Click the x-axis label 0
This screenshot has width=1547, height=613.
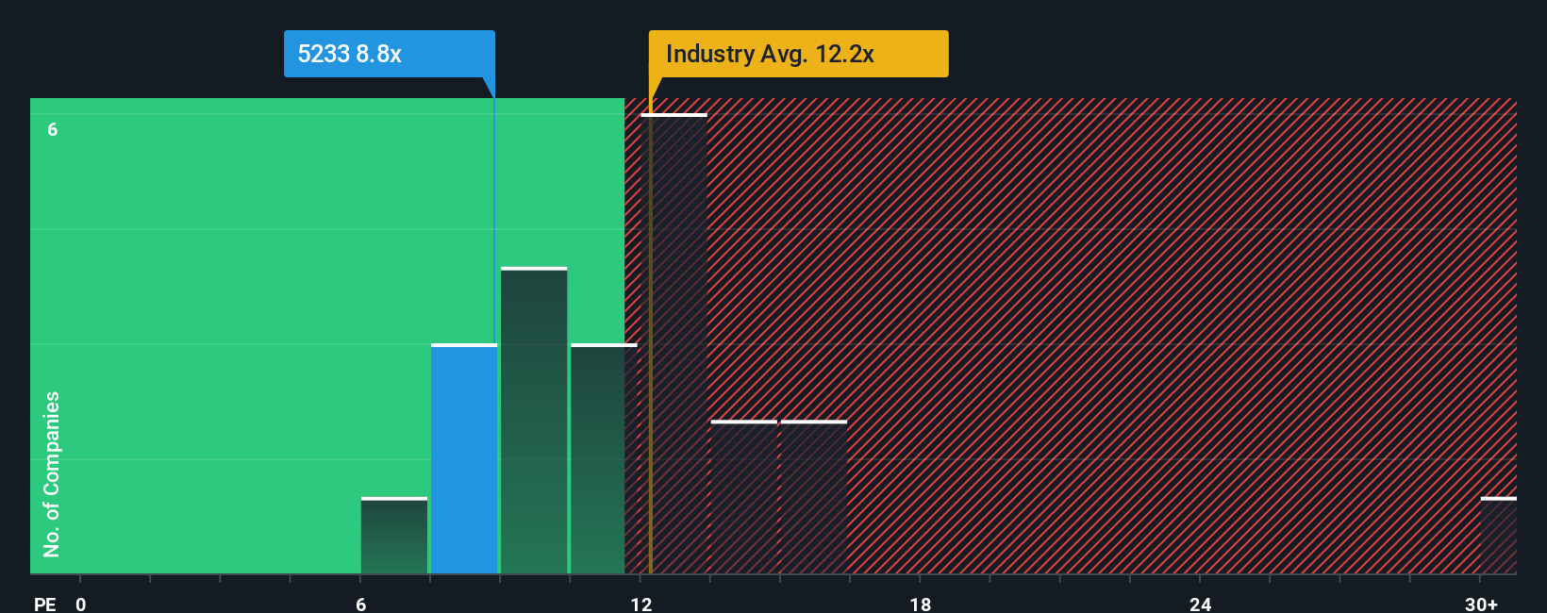(81, 604)
